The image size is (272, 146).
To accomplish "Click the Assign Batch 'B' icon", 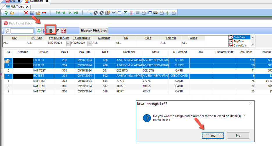I will coord(51,31).
